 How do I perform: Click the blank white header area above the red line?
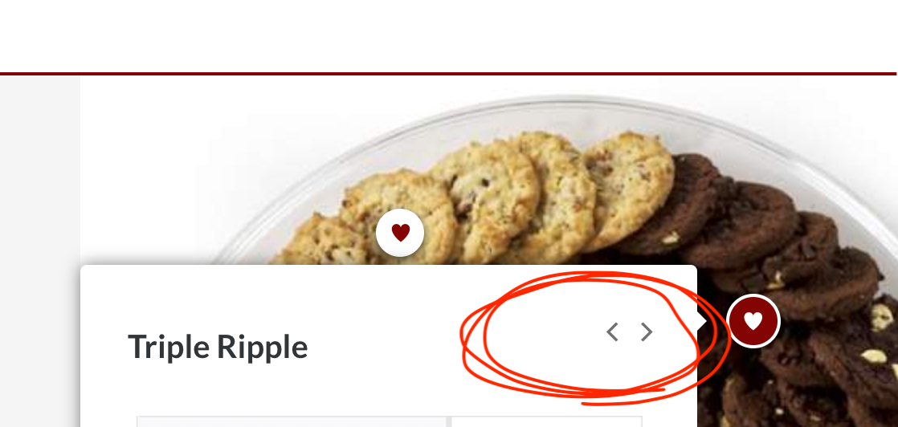tap(449, 35)
